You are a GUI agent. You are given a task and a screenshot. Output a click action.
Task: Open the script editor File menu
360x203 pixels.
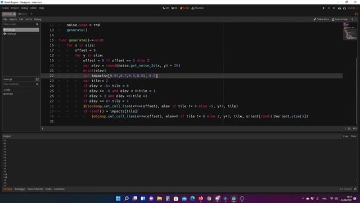point(5,19)
